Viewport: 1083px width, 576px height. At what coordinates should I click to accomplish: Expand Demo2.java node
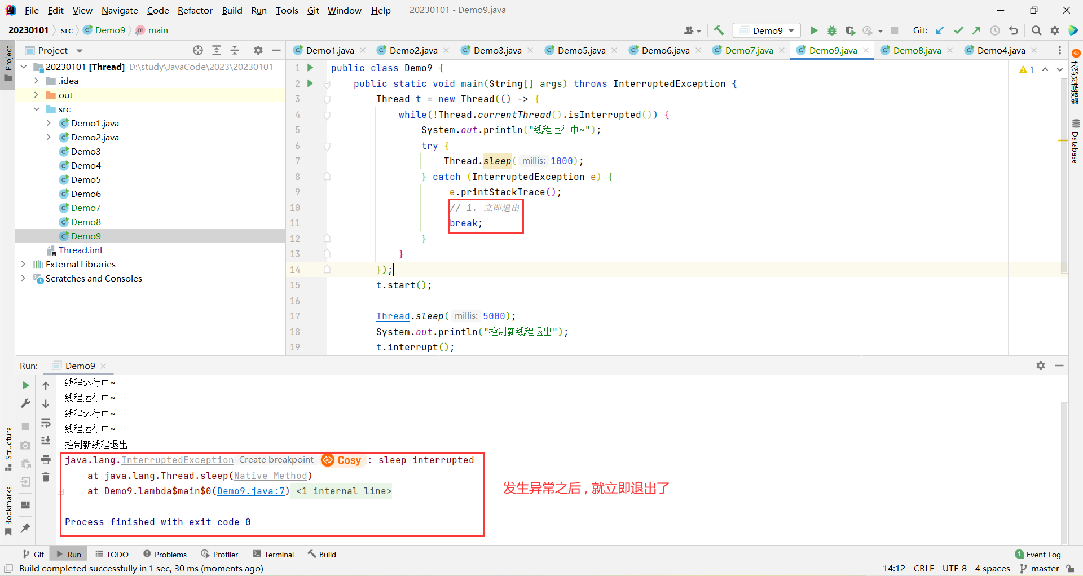[x=49, y=137]
